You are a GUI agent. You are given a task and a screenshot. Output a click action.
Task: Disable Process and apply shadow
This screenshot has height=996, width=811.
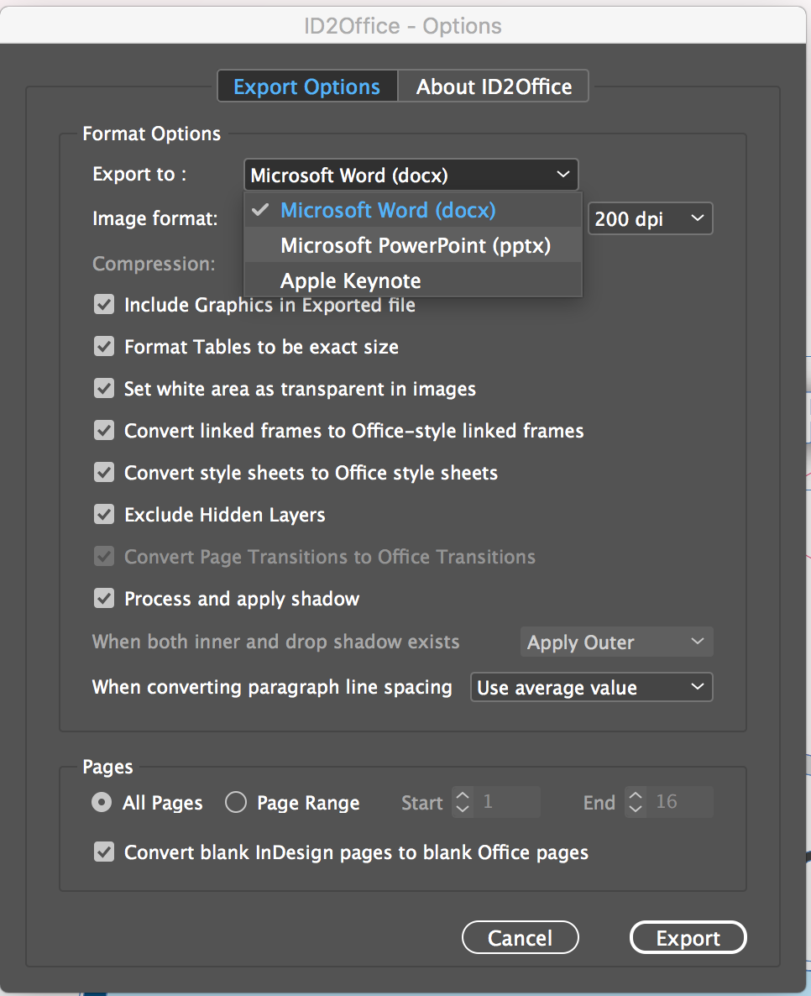tap(104, 599)
